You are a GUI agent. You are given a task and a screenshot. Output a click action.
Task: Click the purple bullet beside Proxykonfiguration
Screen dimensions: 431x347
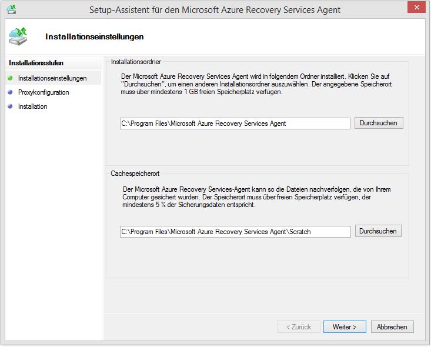10,92
